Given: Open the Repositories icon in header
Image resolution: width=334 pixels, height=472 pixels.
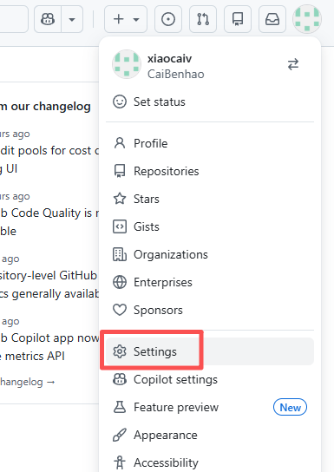Looking at the screenshot, I should [238, 19].
